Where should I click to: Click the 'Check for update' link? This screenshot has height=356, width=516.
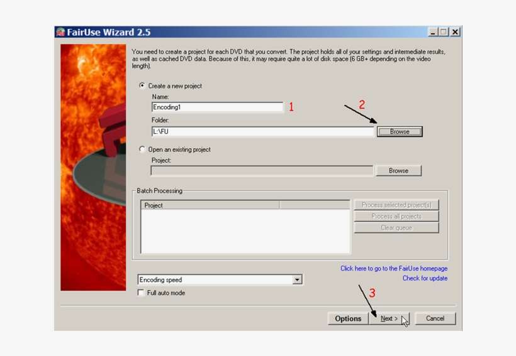click(x=425, y=278)
